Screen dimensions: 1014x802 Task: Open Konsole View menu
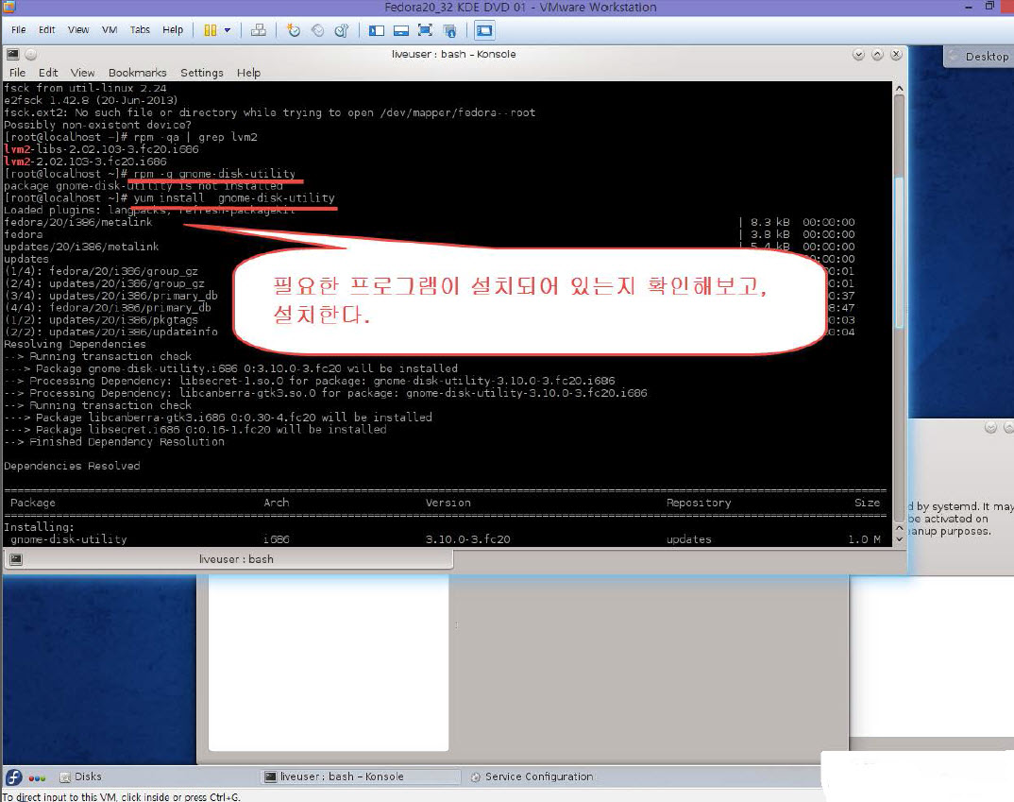pyautogui.click(x=82, y=73)
